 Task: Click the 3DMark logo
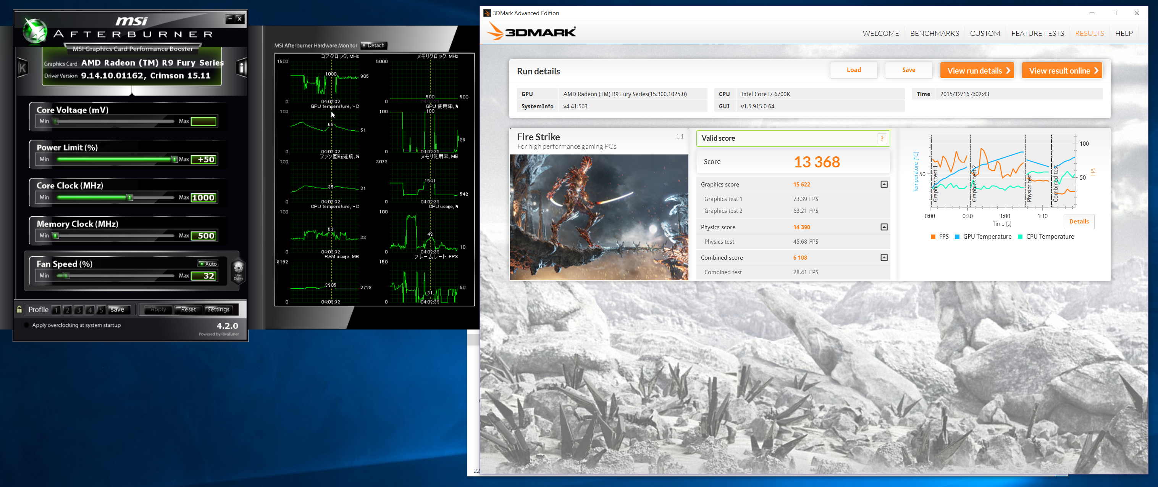[532, 32]
